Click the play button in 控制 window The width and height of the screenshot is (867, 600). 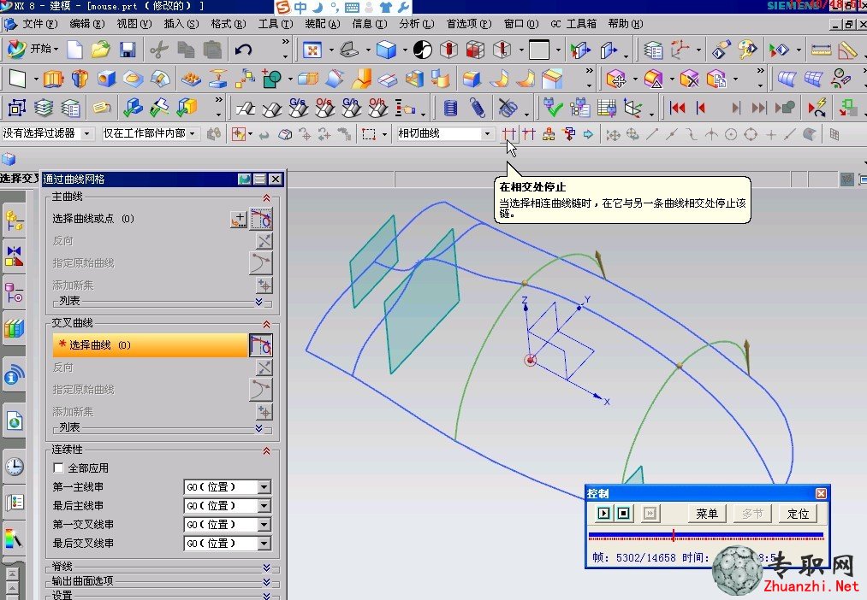[603, 514]
